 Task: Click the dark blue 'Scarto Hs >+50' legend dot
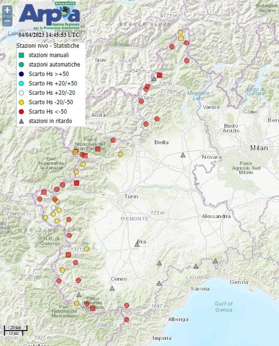point(21,74)
